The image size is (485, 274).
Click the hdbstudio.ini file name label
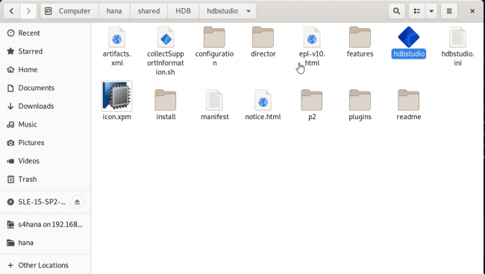457,58
